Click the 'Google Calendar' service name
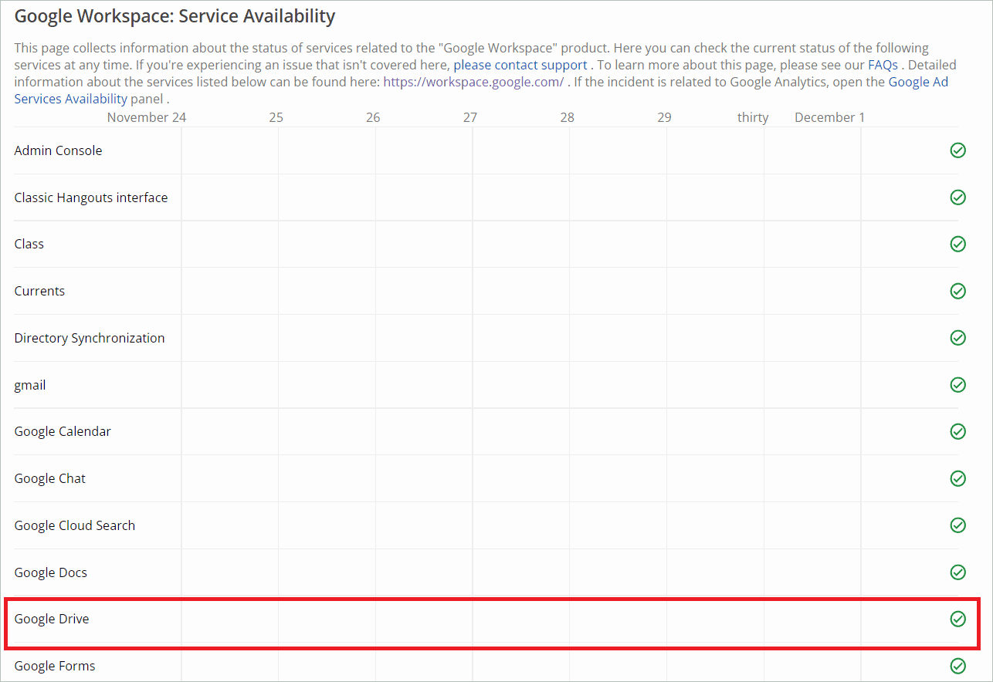993x682 pixels. pos(63,431)
